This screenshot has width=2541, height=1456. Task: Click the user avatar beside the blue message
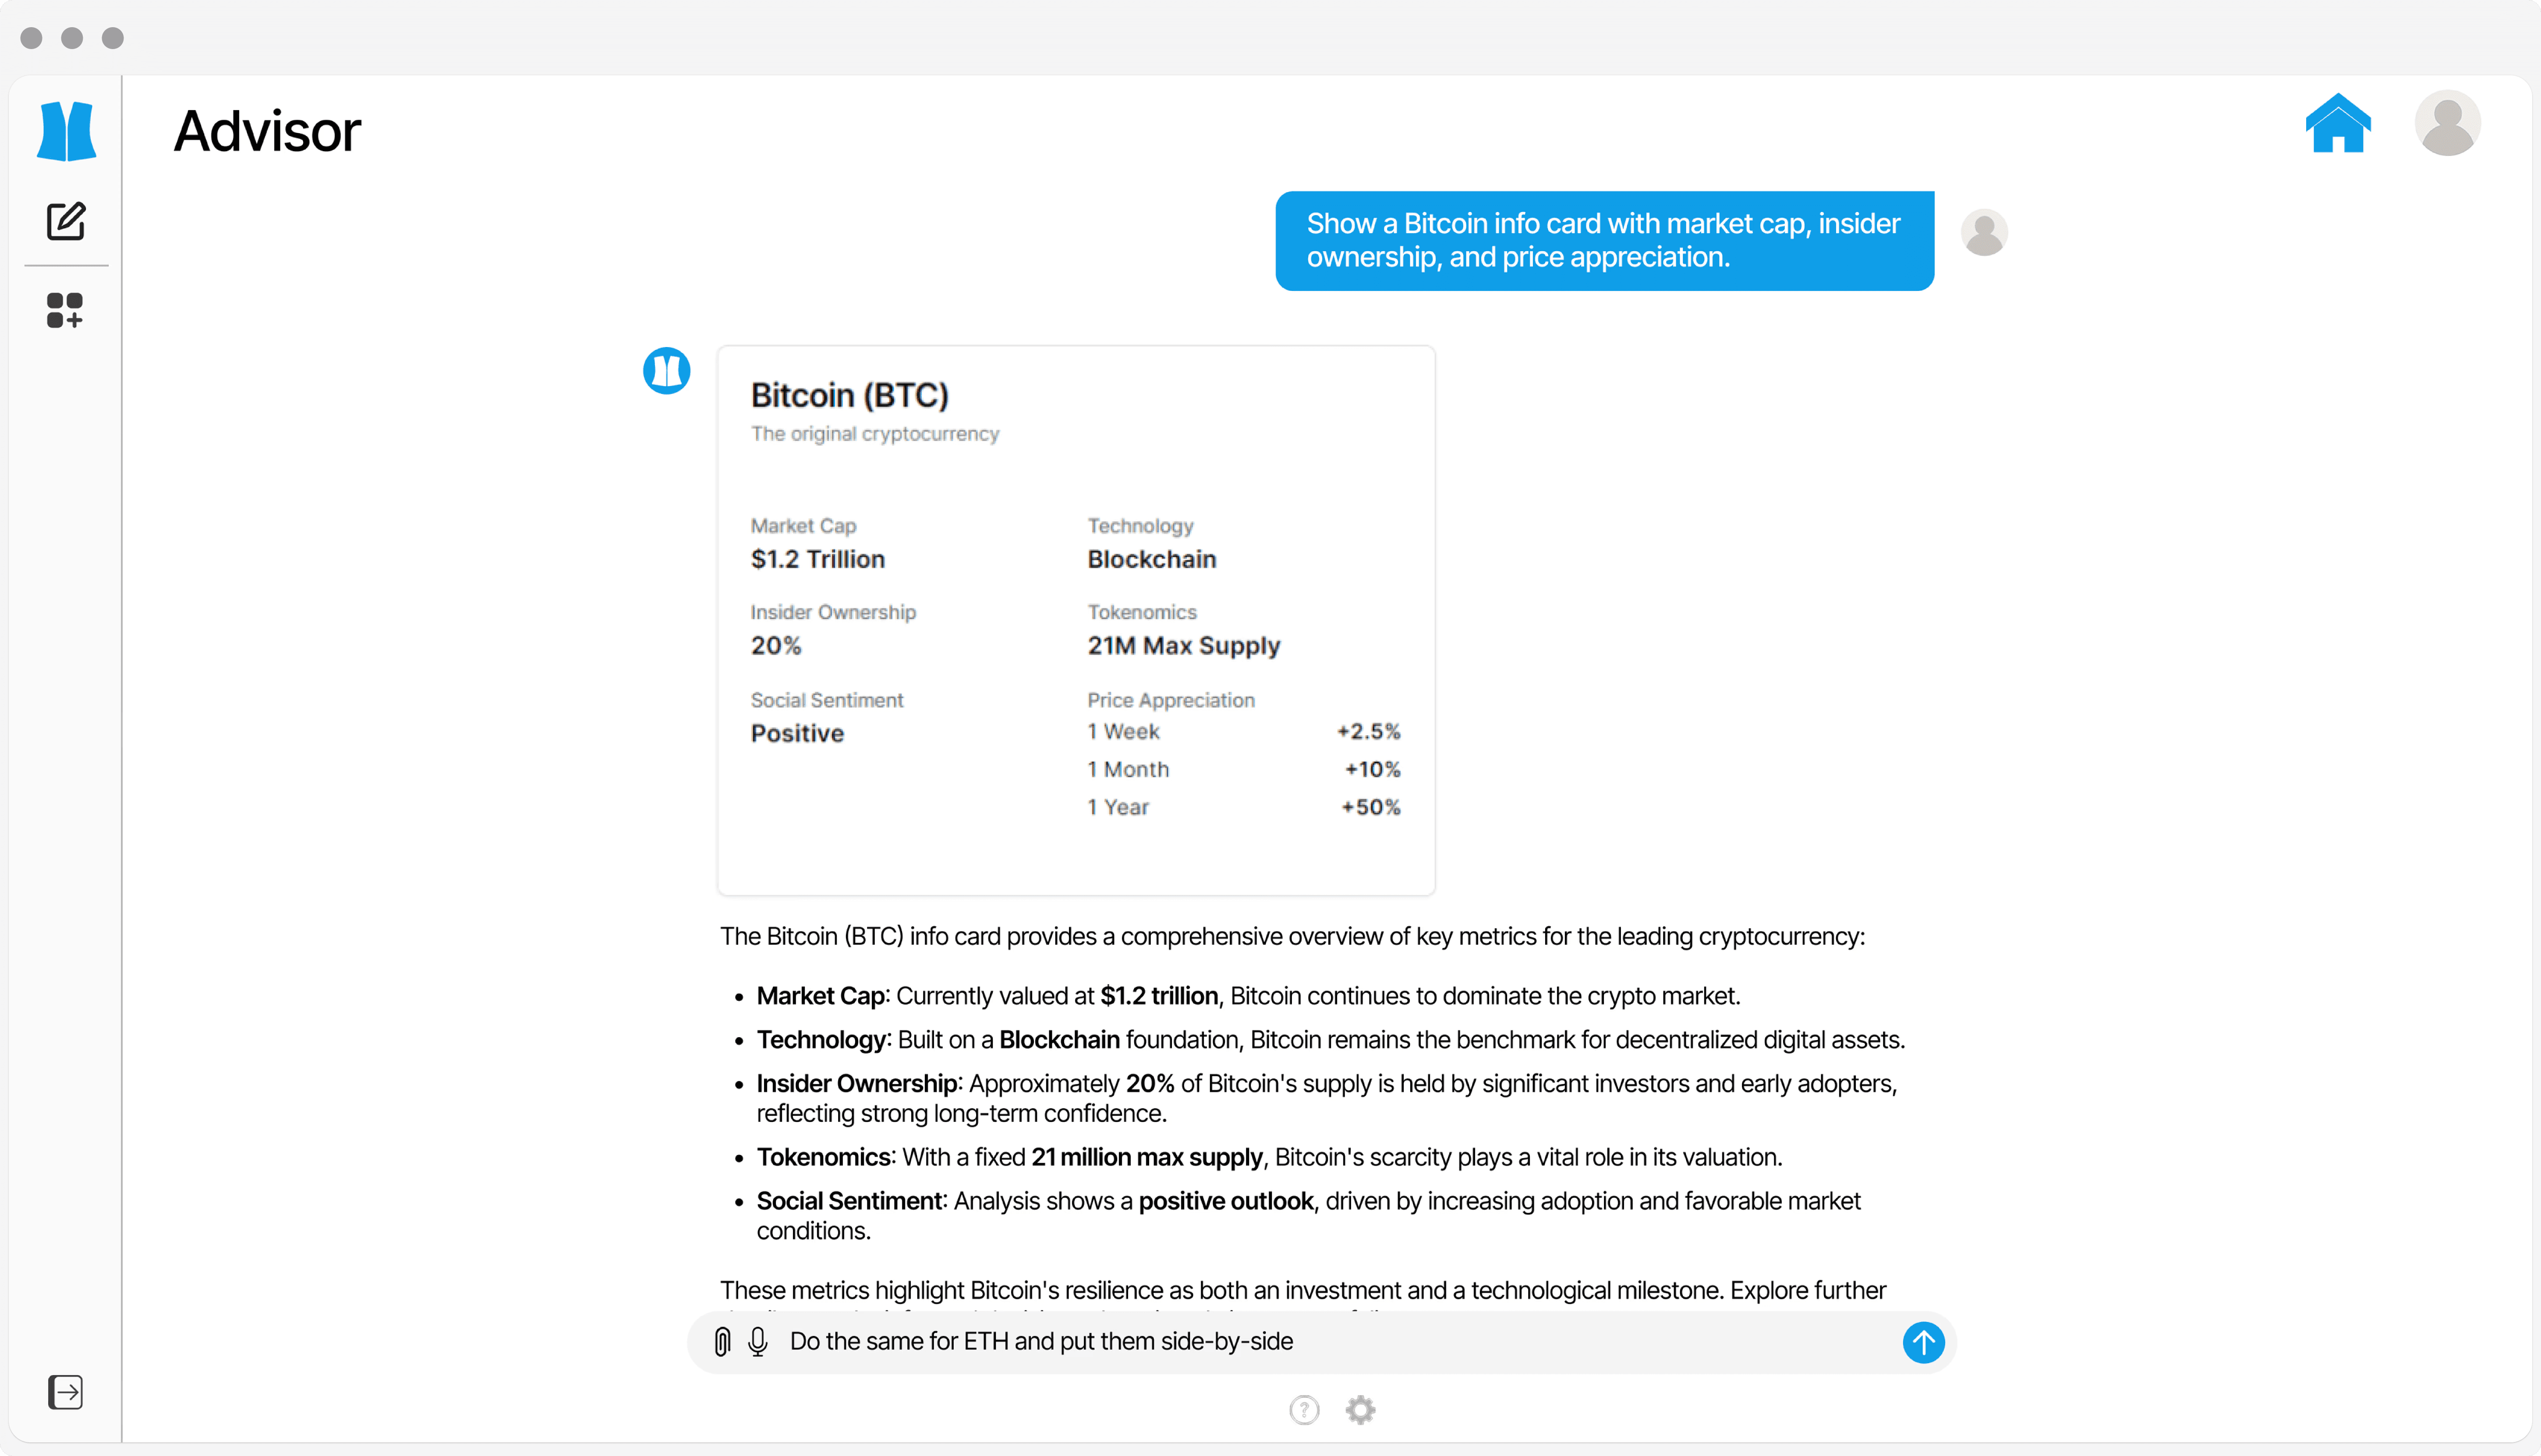click(x=1984, y=232)
